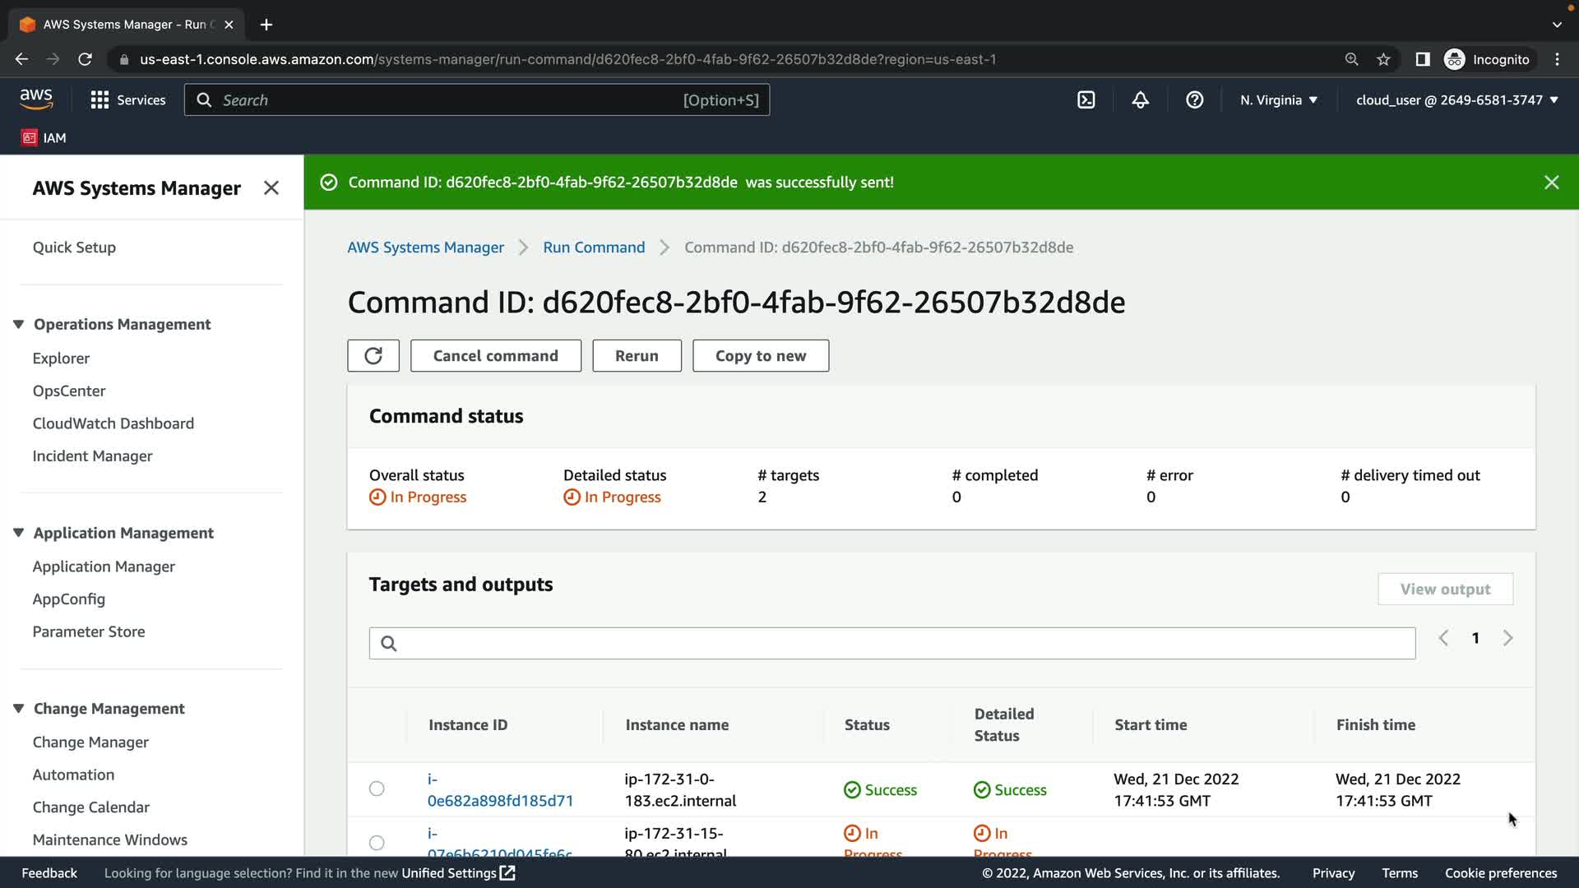Collapse Operations Management section
The image size is (1579, 888).
18,325
